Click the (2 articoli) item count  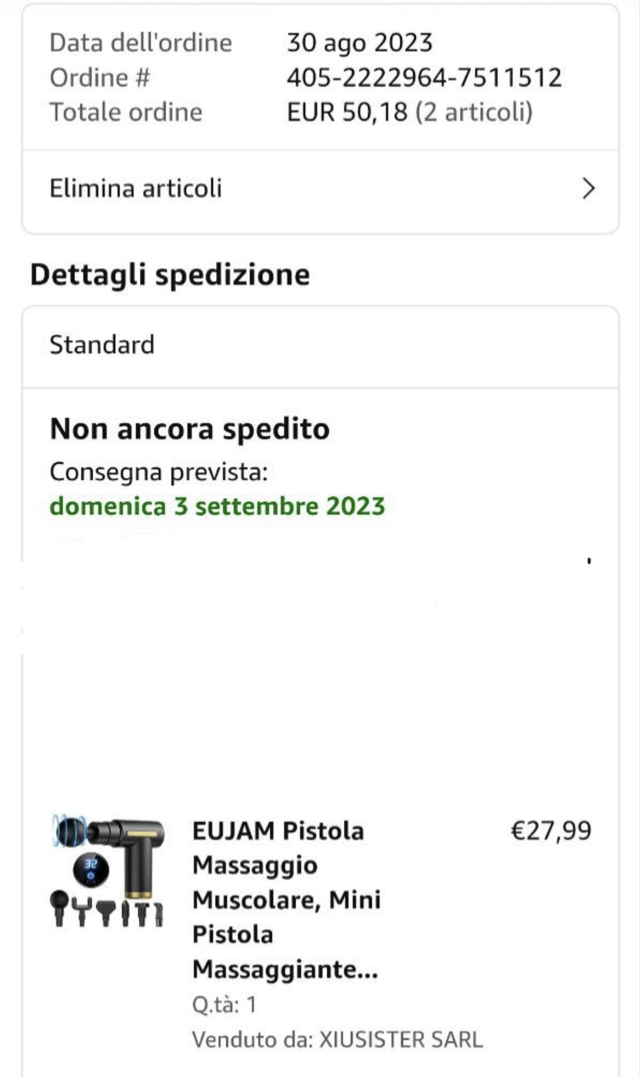[x=474, y=112]
